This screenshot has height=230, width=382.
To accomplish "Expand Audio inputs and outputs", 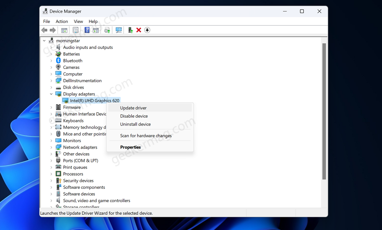I will click(51, 47).
